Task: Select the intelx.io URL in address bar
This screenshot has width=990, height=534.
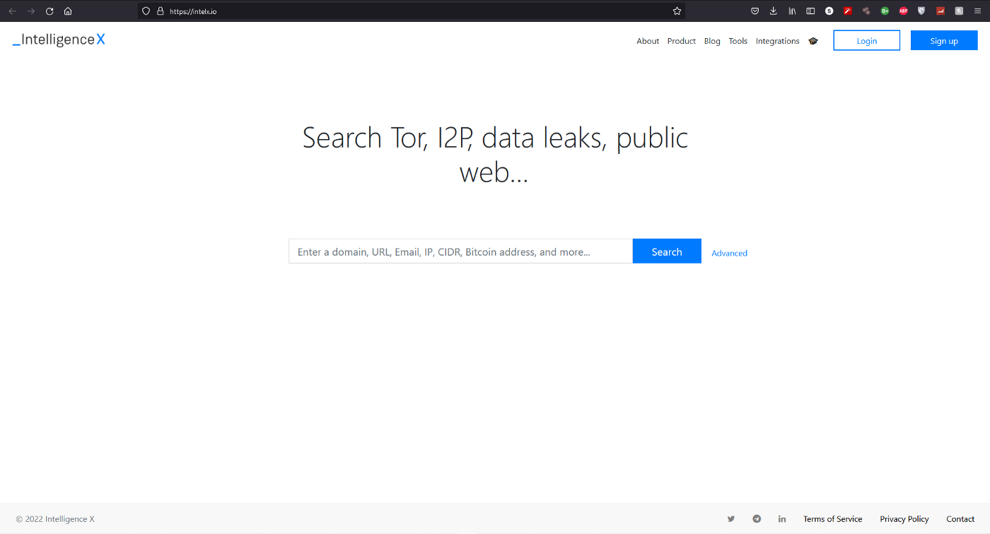Action: click(x=193, y=11)
